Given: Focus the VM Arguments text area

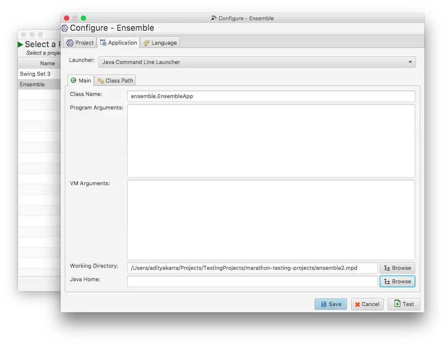Looking at the screenshot, I should point(271,220).
